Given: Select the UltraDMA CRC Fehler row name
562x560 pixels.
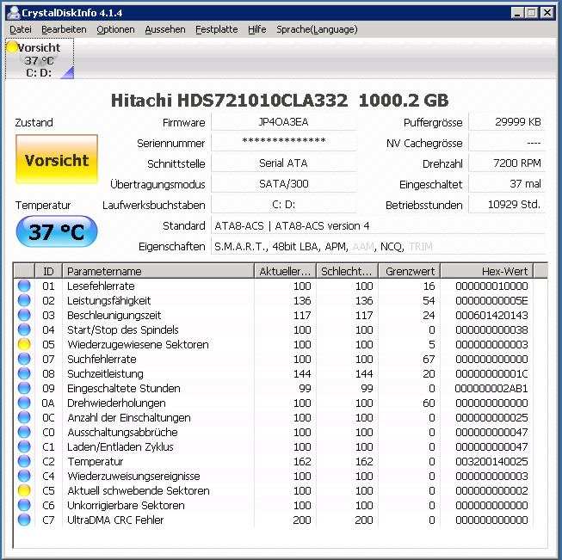Looking at the screenshot, I should pos(115,520).
